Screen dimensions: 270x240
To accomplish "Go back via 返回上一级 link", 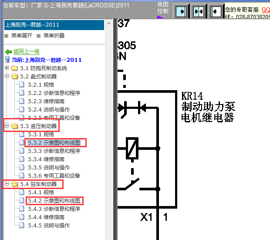I will click(27, 51).
